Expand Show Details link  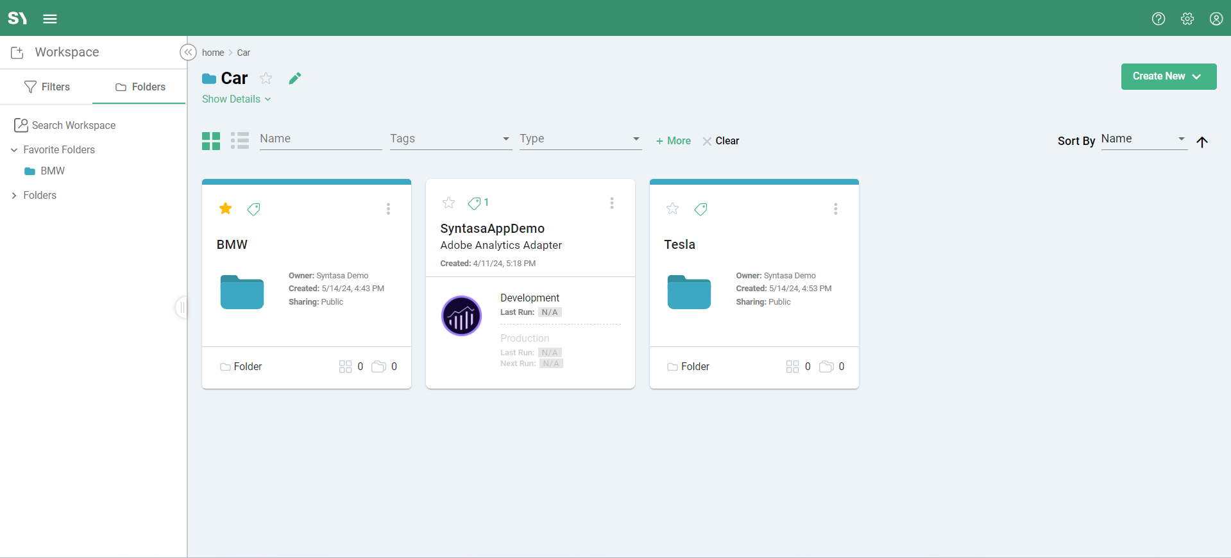coord(236,99)
